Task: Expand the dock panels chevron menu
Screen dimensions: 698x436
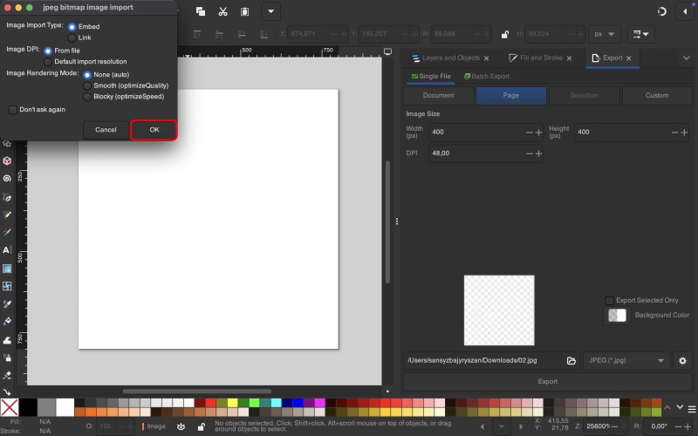Action: pyautogui.click(x=686, y=58)
